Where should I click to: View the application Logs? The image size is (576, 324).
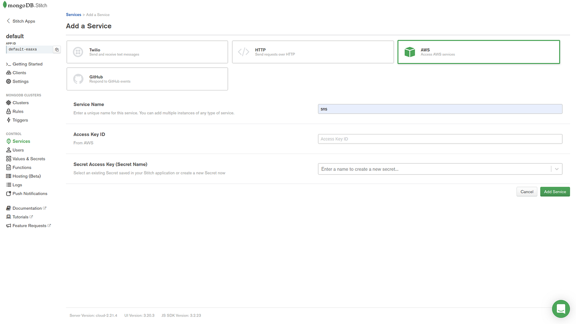coord(18,184)
